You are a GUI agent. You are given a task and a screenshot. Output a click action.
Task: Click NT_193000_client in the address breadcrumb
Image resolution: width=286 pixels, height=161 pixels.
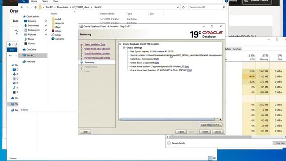(x=81, y=7)
